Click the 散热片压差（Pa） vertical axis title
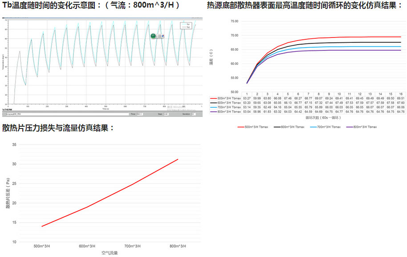The height and width of the screenshot is (257, 407). pos(8,193)
